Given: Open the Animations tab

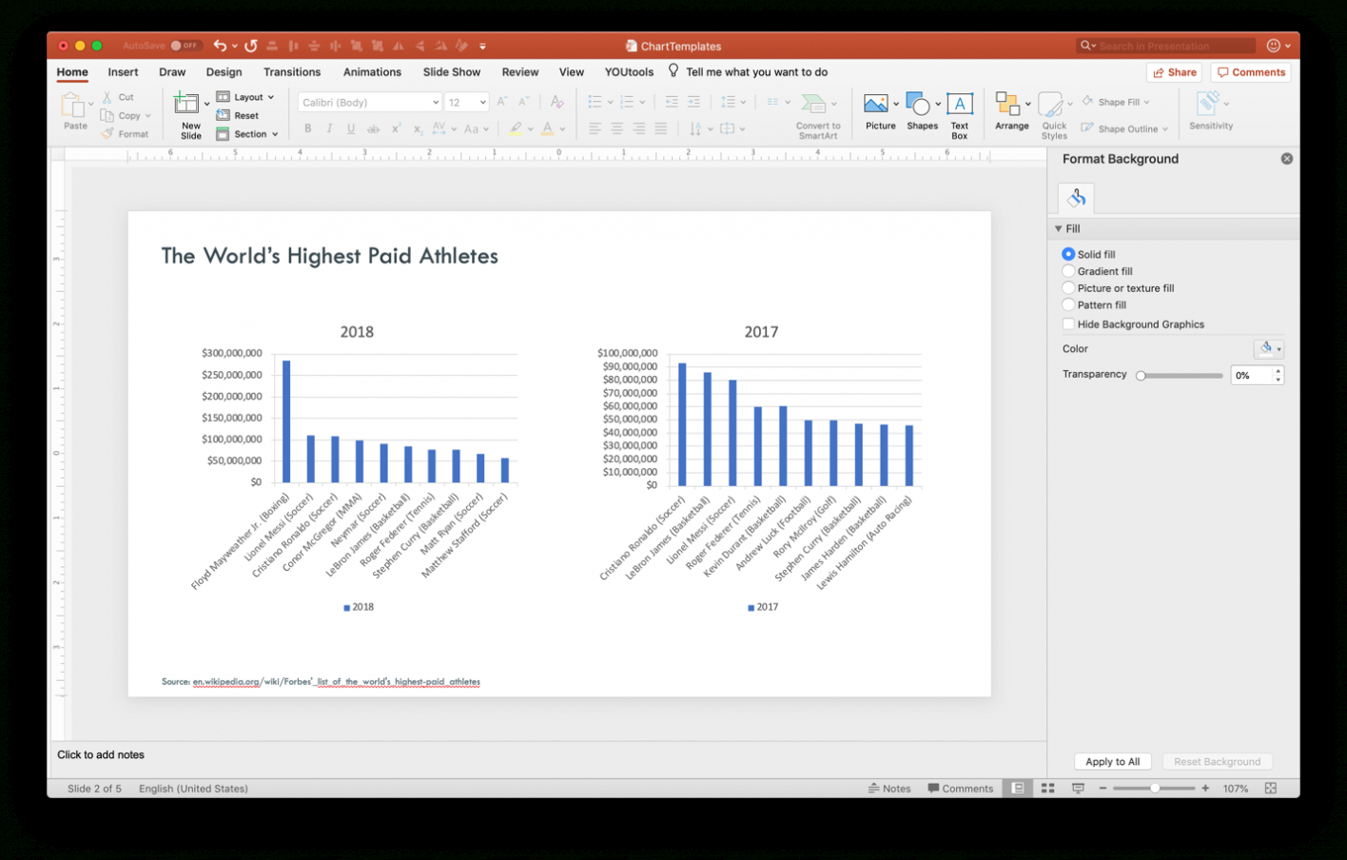Looking at the screenshot, I should pos(372,72).
